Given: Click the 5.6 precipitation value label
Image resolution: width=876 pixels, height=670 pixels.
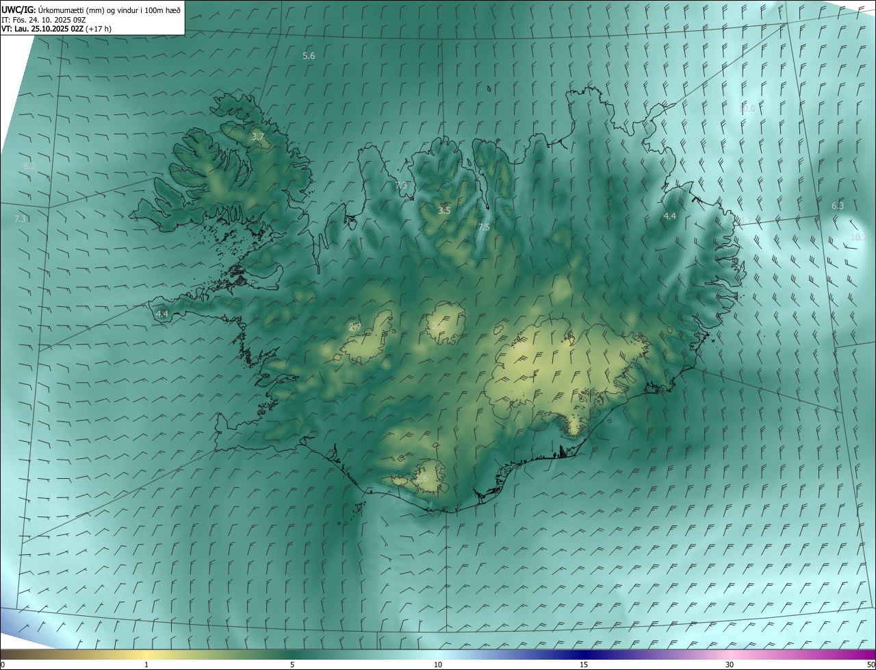Looking at the screenshot, I should pos(309,55).
